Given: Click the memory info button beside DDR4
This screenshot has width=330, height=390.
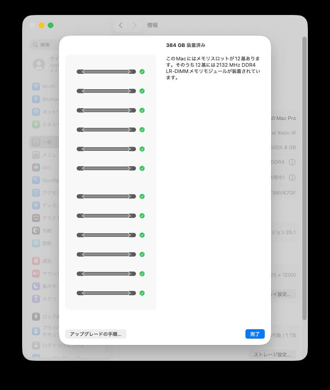Looking at the screenshot, I should click(x=292, y=162).
